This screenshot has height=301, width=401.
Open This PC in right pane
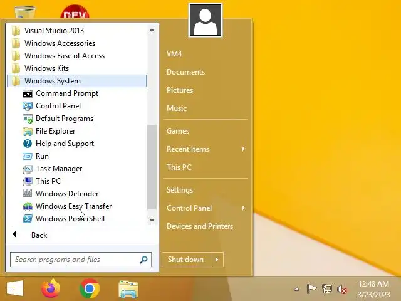179,167
